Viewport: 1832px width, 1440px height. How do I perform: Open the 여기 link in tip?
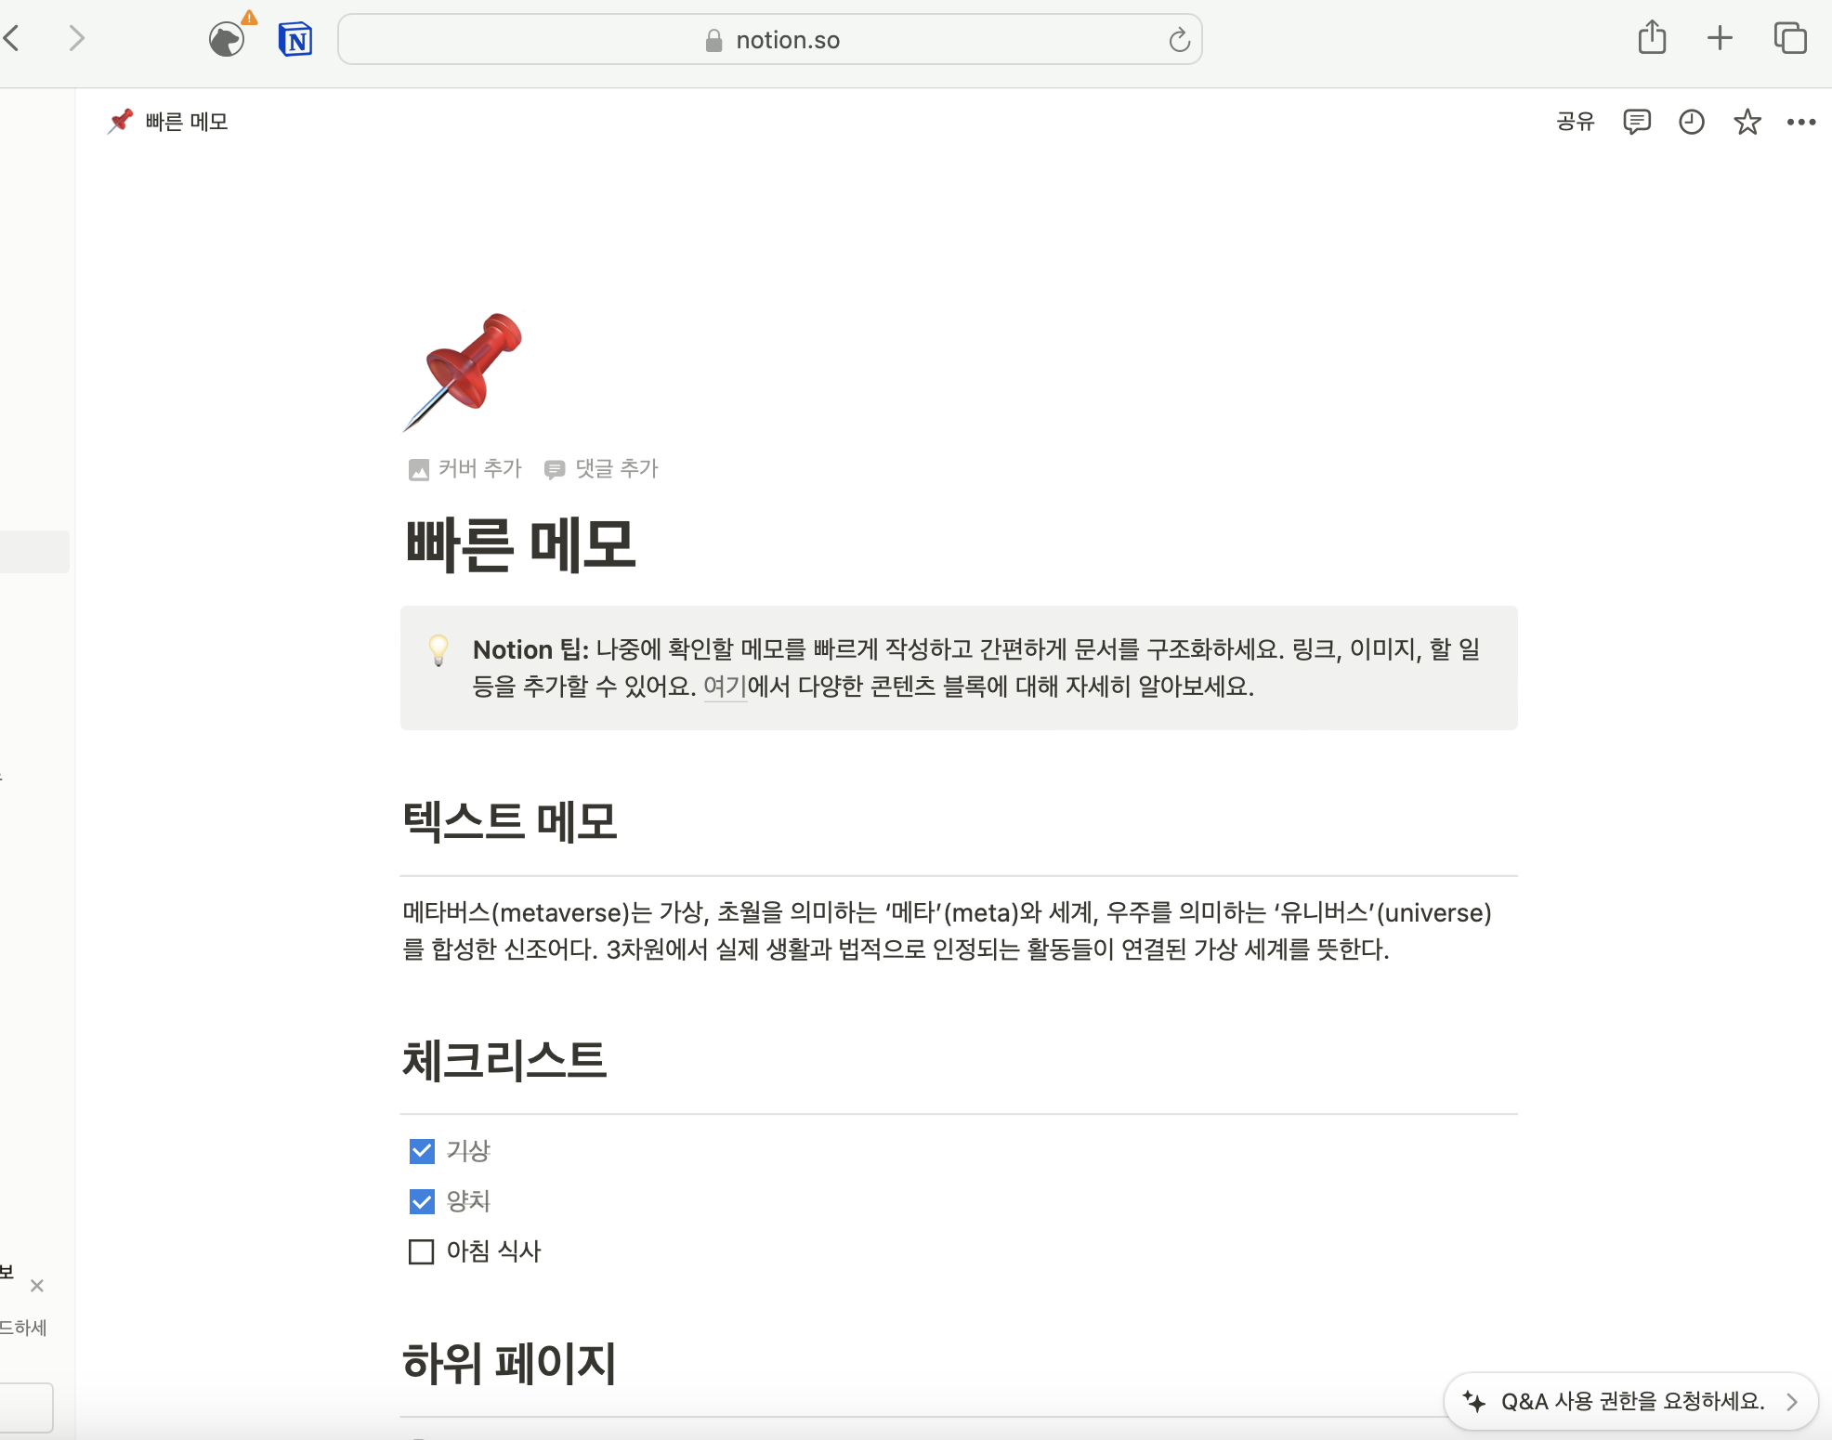[x=725, y=687]
